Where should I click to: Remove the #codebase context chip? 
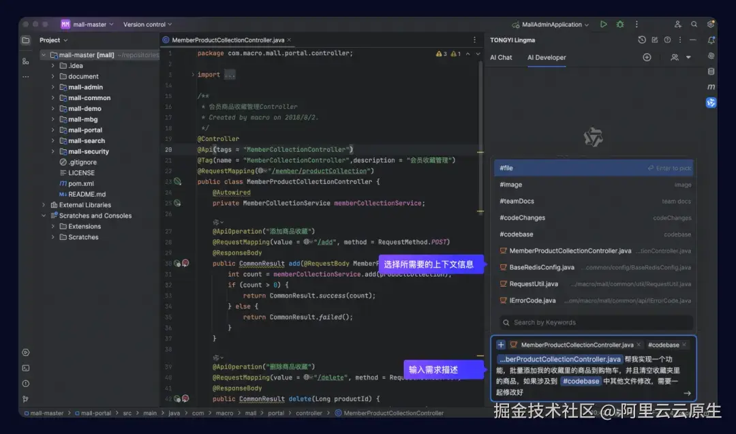click(684, 345)
